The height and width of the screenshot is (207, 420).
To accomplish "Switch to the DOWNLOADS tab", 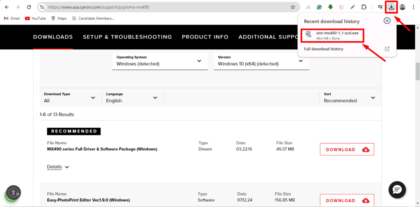I will (53, 37).
